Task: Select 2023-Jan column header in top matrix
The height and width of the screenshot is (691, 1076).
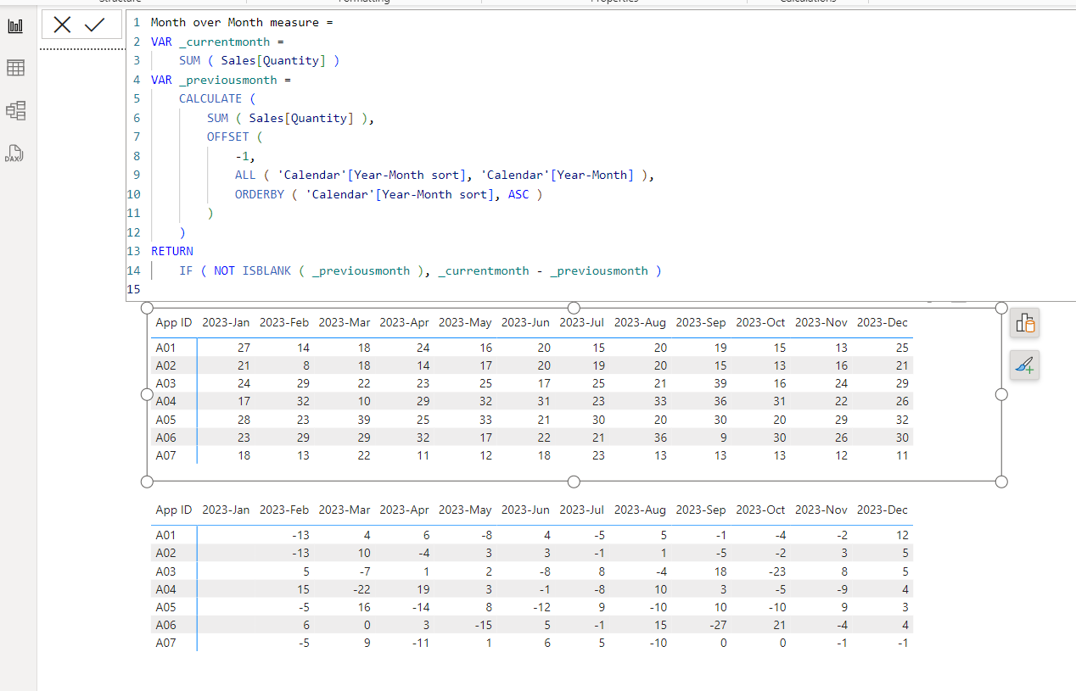Action: pyautogui.click(x=226, y=322)
